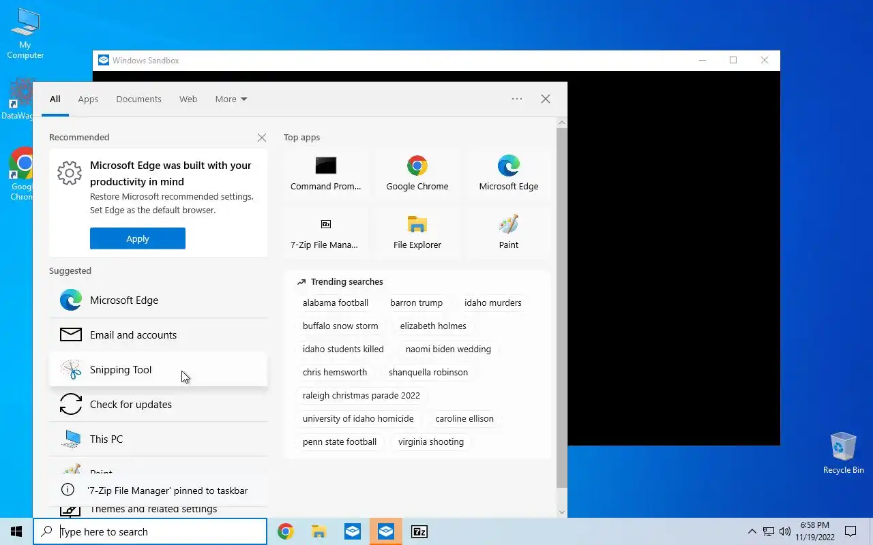The height and width of the screenshot is (545, 873).
Task: Search trending caroline ellison
Action: click(464, 418)
